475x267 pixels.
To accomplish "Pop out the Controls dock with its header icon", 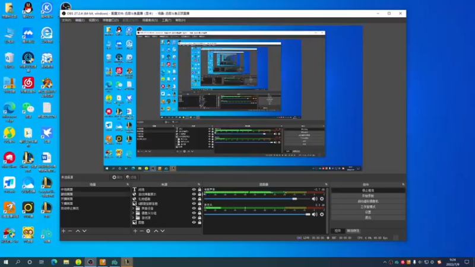I will [x=403, y=185].
